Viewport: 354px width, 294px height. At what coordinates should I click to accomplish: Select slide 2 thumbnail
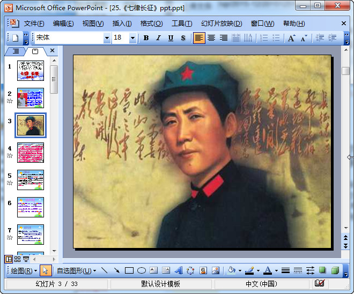point(31,98)
